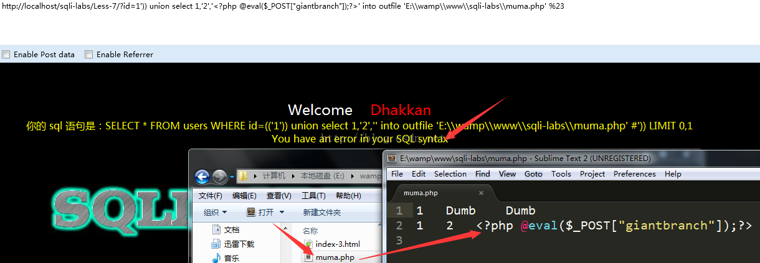
Task: Click the 名称 column header
Action: click(310, 231)
